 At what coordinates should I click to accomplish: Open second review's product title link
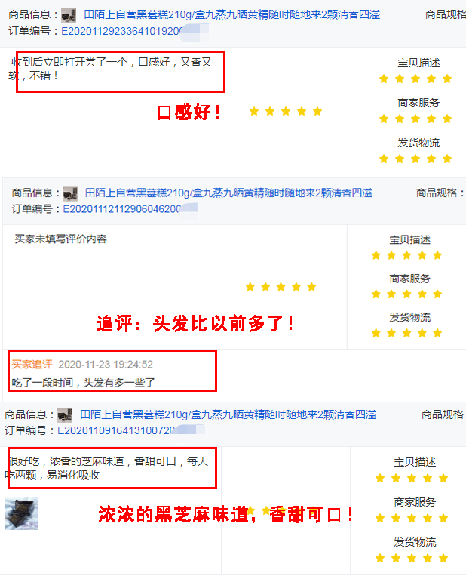[x=228, y=193]
